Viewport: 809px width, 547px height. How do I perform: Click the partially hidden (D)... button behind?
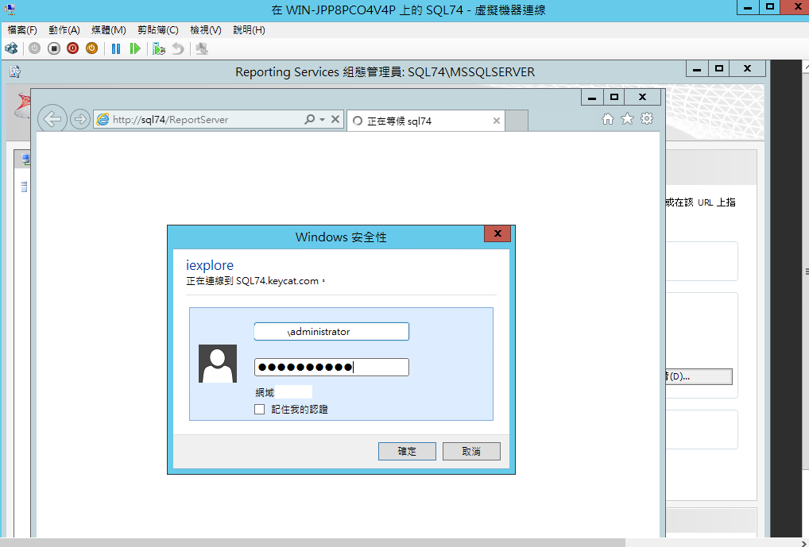[x=699, y=376]
